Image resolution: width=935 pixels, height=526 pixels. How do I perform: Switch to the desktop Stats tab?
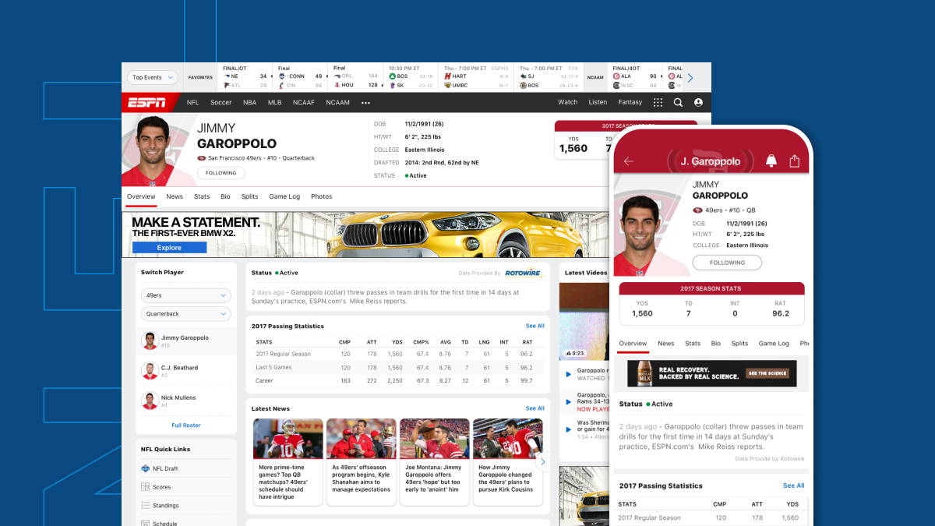(x=202, y=197)
